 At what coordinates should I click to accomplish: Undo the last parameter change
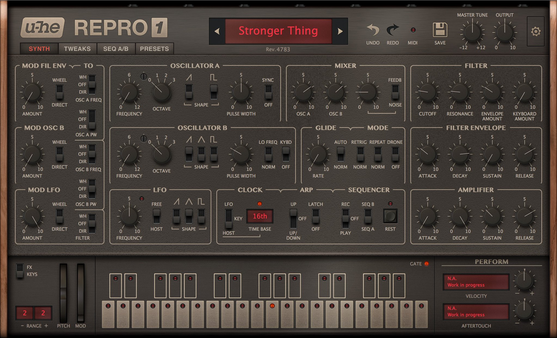373,30
